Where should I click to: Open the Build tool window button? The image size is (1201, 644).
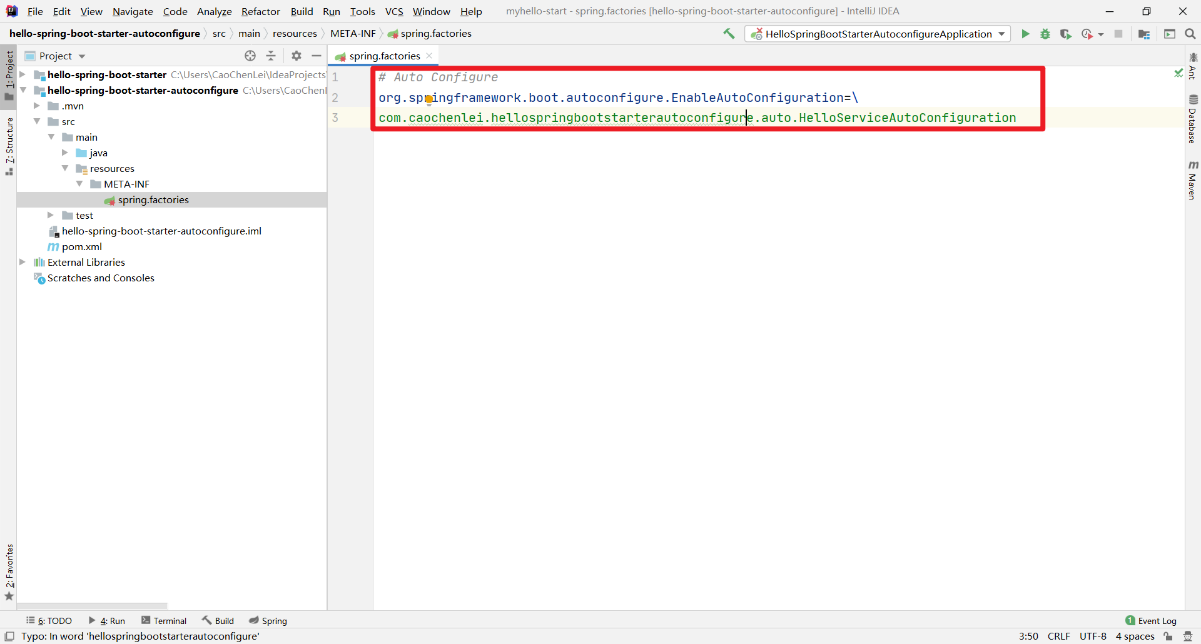(x=218, y=620)
